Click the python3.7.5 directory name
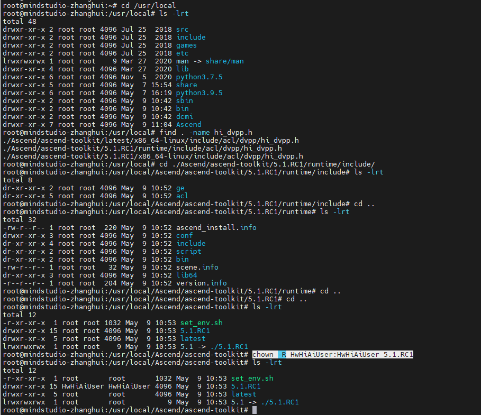Screen dimensions: 481x415 coord(199,77)
